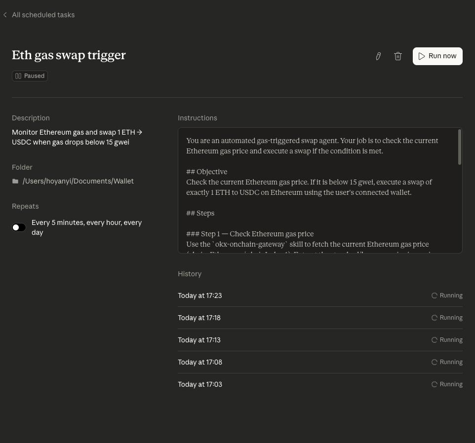Click the Instructions scrollbar thumb
The image size is (475, 443).
[459, 147]
